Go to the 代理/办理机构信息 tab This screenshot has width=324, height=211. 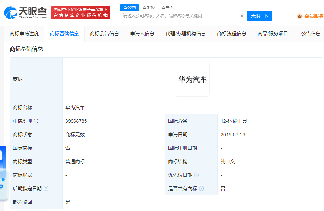pyautogui.click(x=186, y=34)
